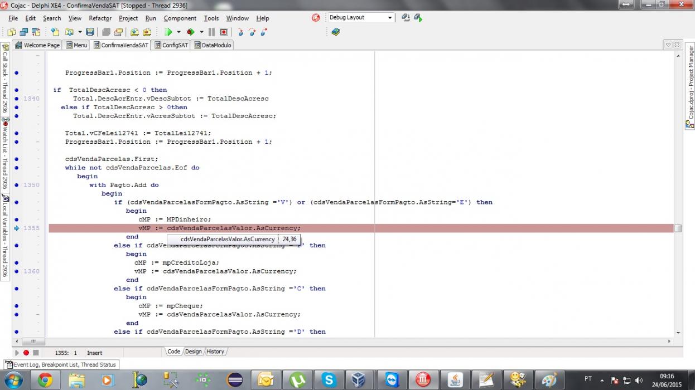Open the uTorrent taskbar icon

(x=297, y=380)
